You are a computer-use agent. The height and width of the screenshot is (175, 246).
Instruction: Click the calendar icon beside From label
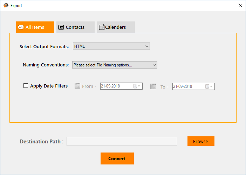pyautogui.click(x=77, y=86)
